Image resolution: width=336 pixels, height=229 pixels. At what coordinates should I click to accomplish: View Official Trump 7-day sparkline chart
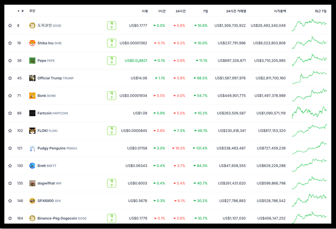pyautogui.click(x=309, y=78)
